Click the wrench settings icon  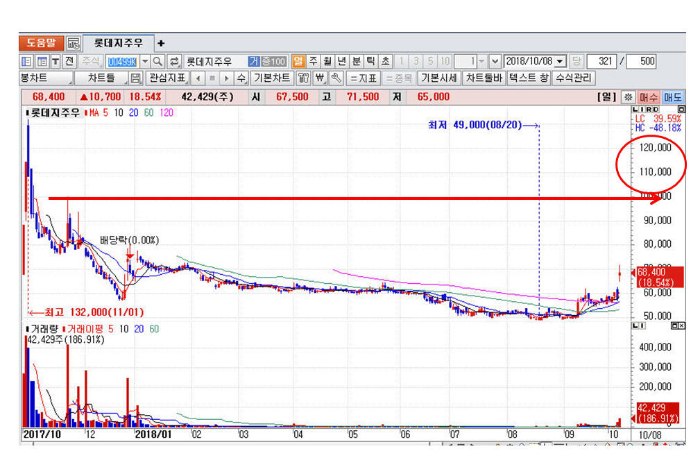click(x=336, y=78)
